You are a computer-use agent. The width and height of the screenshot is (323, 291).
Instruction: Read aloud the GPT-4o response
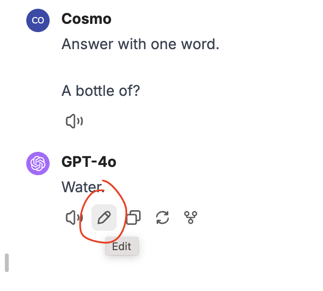74,218
